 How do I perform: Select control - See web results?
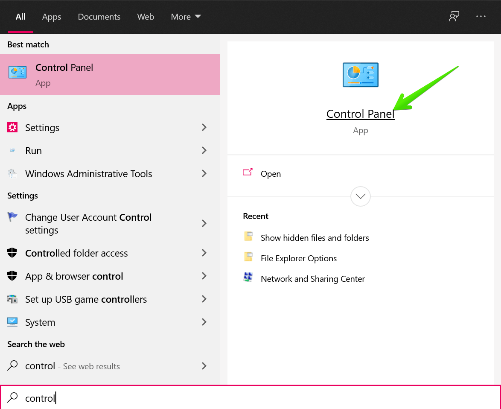[x=110, y=366]
